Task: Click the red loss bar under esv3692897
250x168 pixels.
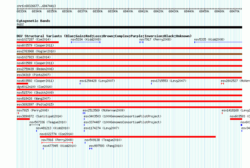Action: click(x=129, y=107)
